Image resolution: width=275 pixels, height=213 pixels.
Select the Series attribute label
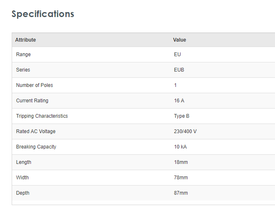23,70
